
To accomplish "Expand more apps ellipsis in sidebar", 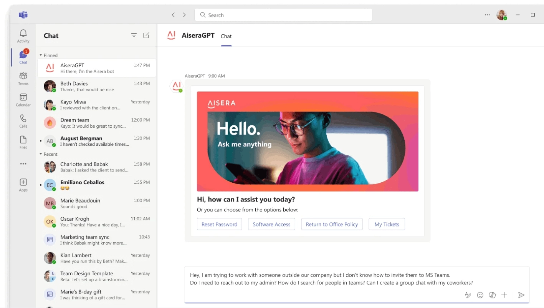I will pos(23,164).
